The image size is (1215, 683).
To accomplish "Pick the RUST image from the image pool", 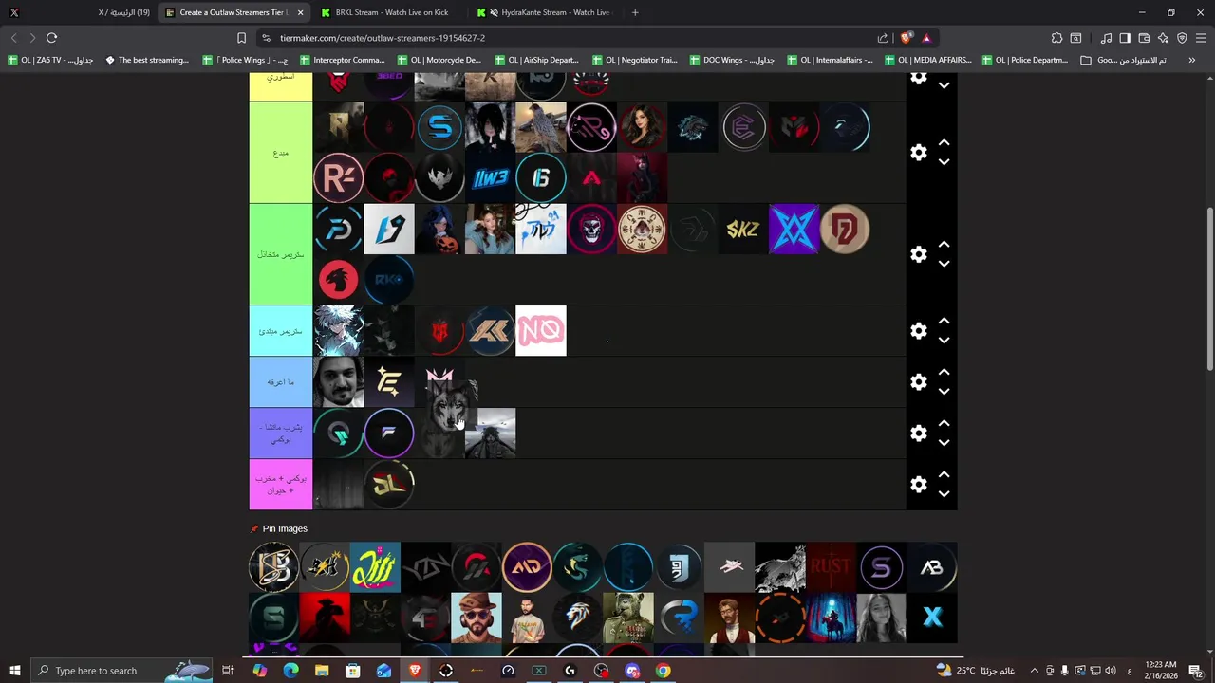I will [831, 567].
